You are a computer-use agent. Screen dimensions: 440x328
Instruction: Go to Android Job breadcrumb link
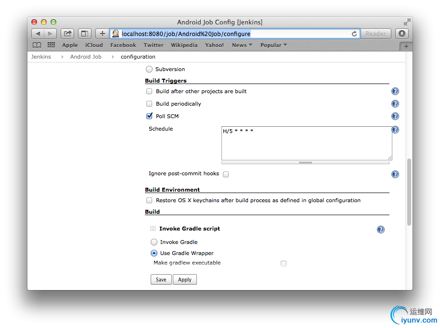(86, 57)
